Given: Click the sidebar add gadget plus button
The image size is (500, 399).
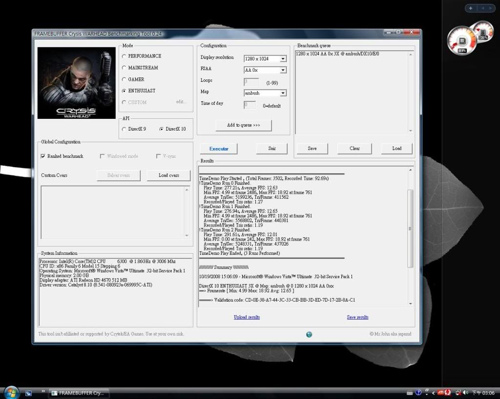Looking at the screenshot, I should coord(471,8).
